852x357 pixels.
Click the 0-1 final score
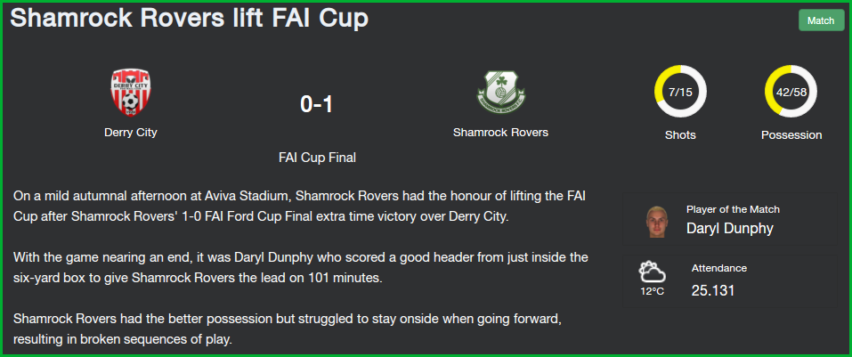click(316, 105)
